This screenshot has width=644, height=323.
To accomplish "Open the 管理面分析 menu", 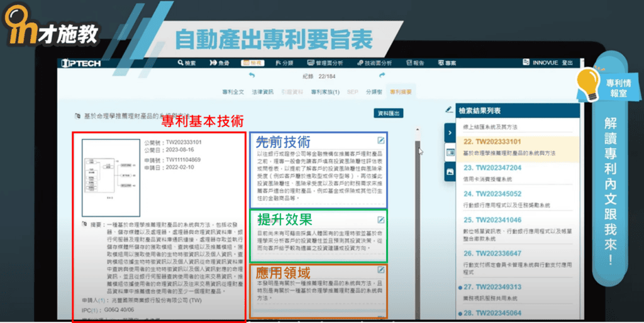I will 325,63.
